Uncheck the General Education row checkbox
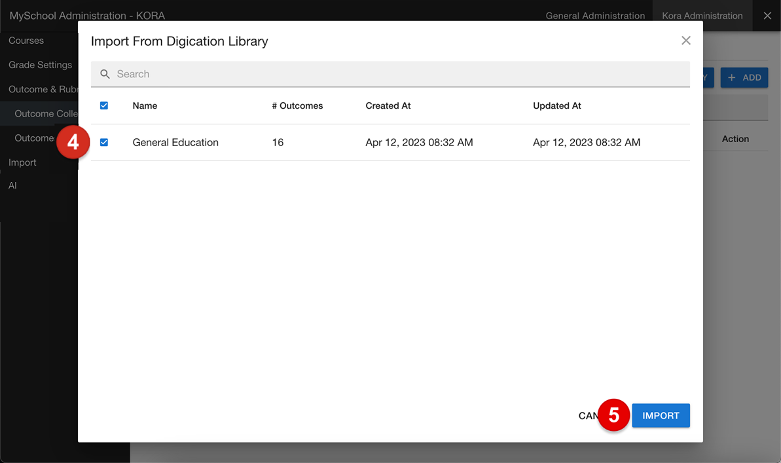The image size is (781, 463). coord(104,143)
